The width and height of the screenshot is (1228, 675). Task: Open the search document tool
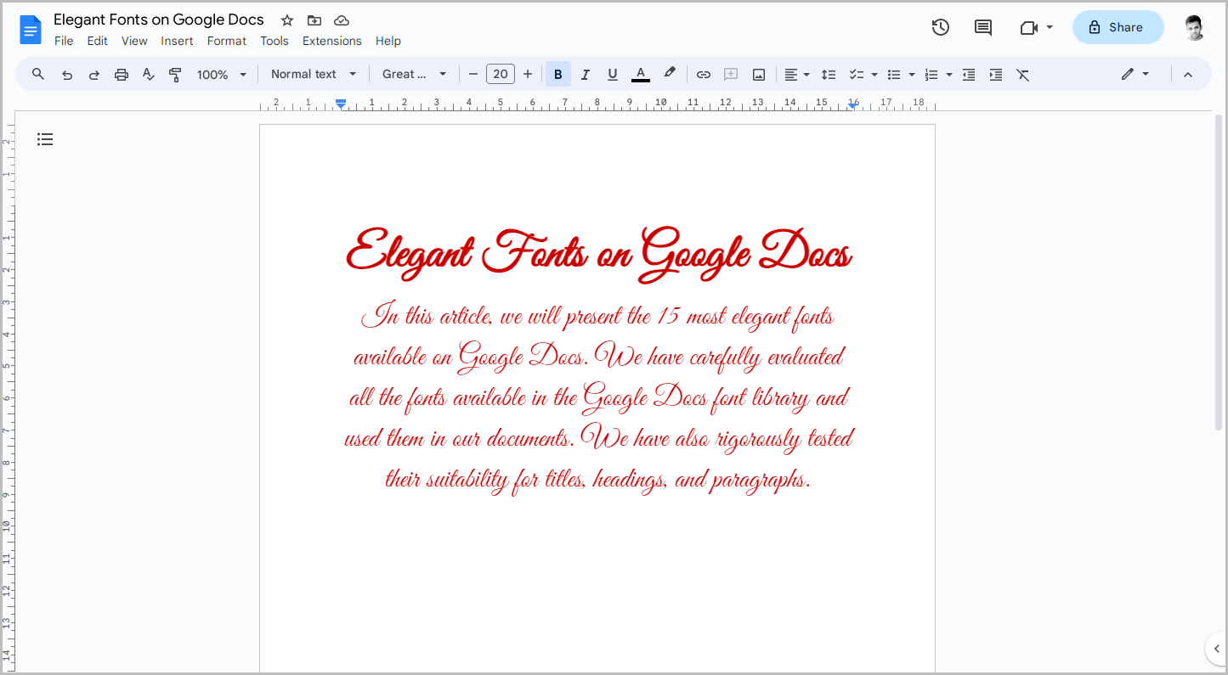pyautogui.click(x=37, y=74)
